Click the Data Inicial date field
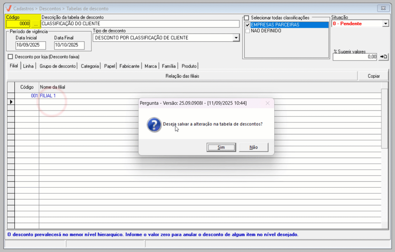 (31, 45)
